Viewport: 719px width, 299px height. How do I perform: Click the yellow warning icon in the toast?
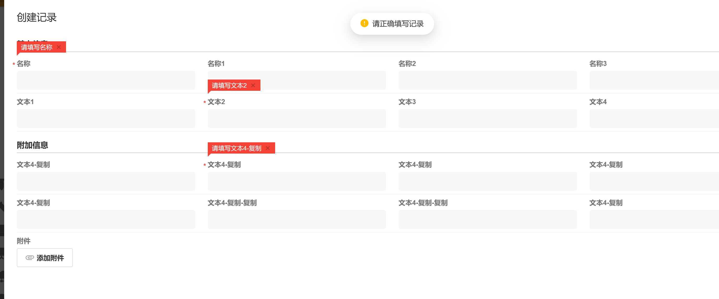pyautogui.click(x=364, y=23)
